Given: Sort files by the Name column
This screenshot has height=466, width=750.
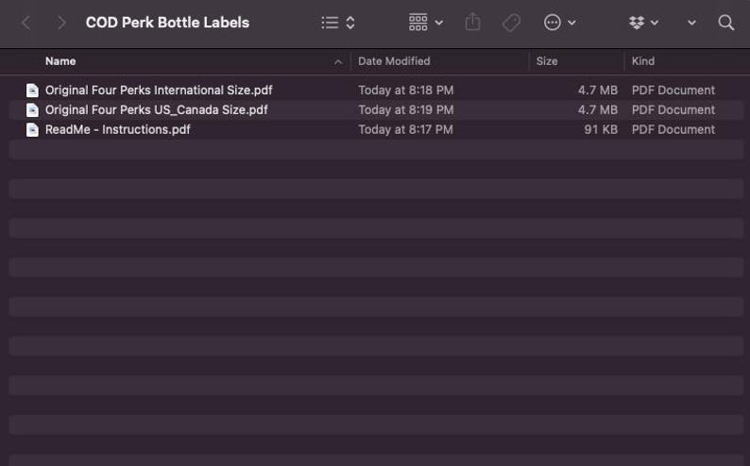Looking at the screenshot, I should [x=60, y=61].
